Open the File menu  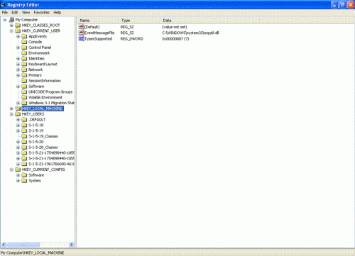5,13
